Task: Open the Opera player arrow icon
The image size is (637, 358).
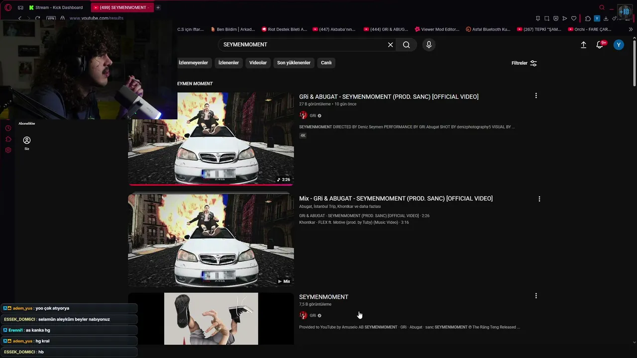Action: tap(564, 18)
